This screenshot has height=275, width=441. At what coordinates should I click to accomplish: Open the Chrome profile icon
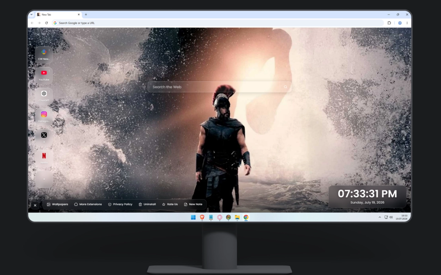400,23
